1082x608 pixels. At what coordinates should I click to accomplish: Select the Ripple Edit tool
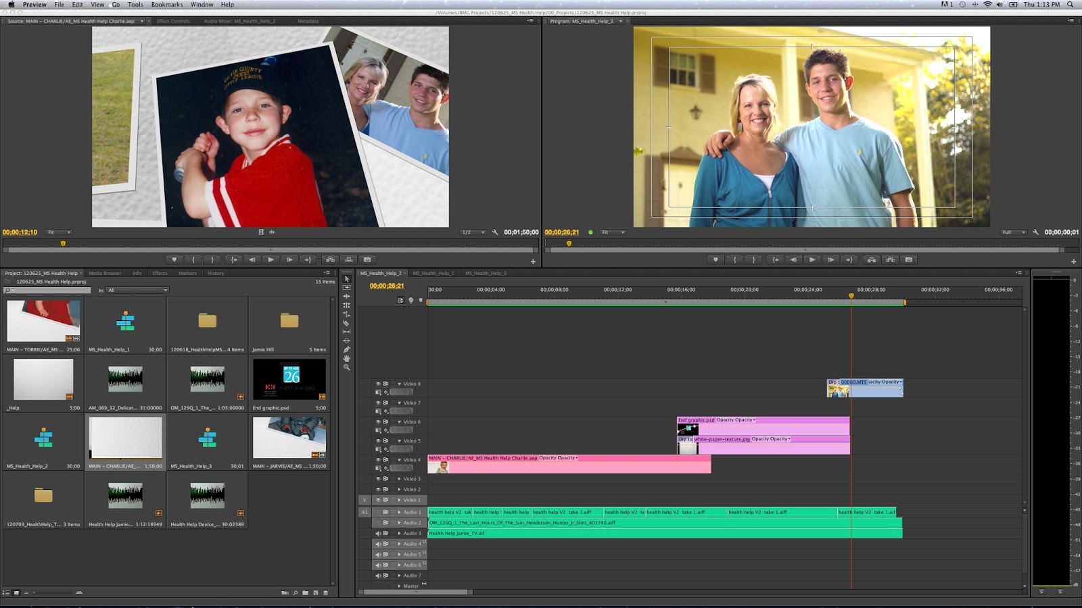pyautogui.click(x=347, y=297)
